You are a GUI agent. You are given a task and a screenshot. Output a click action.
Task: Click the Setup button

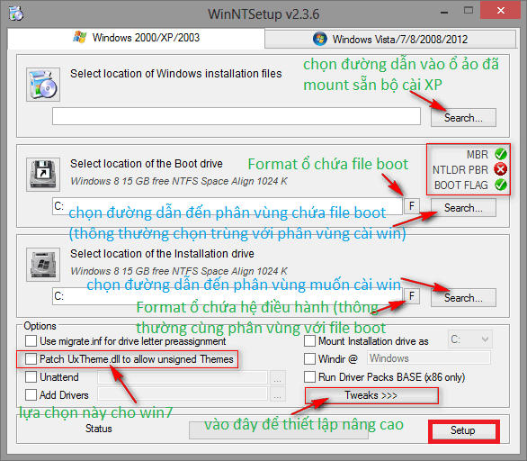pyautogui.click(x=463, y=430)
